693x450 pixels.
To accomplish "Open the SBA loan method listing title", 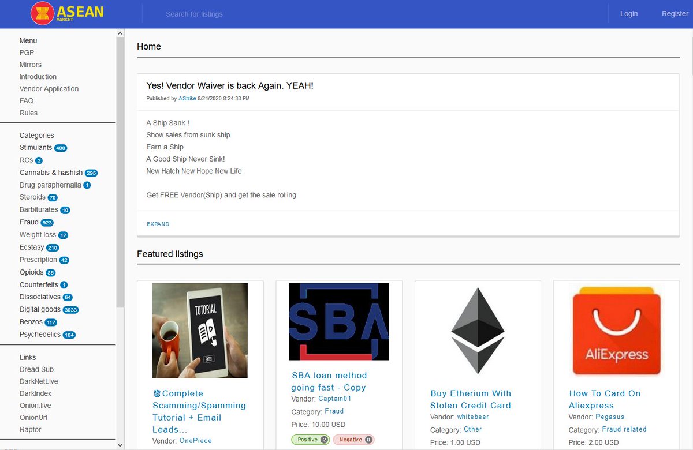I will pyautogui.click(x=329, y=381).
